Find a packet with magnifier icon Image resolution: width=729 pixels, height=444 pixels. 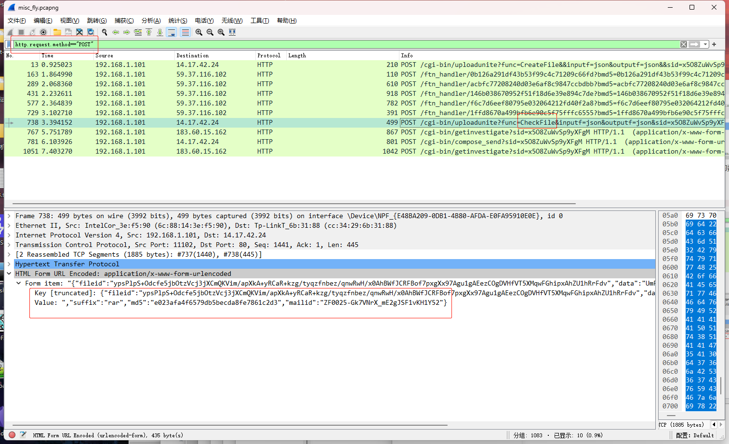(x=105, y=32)
